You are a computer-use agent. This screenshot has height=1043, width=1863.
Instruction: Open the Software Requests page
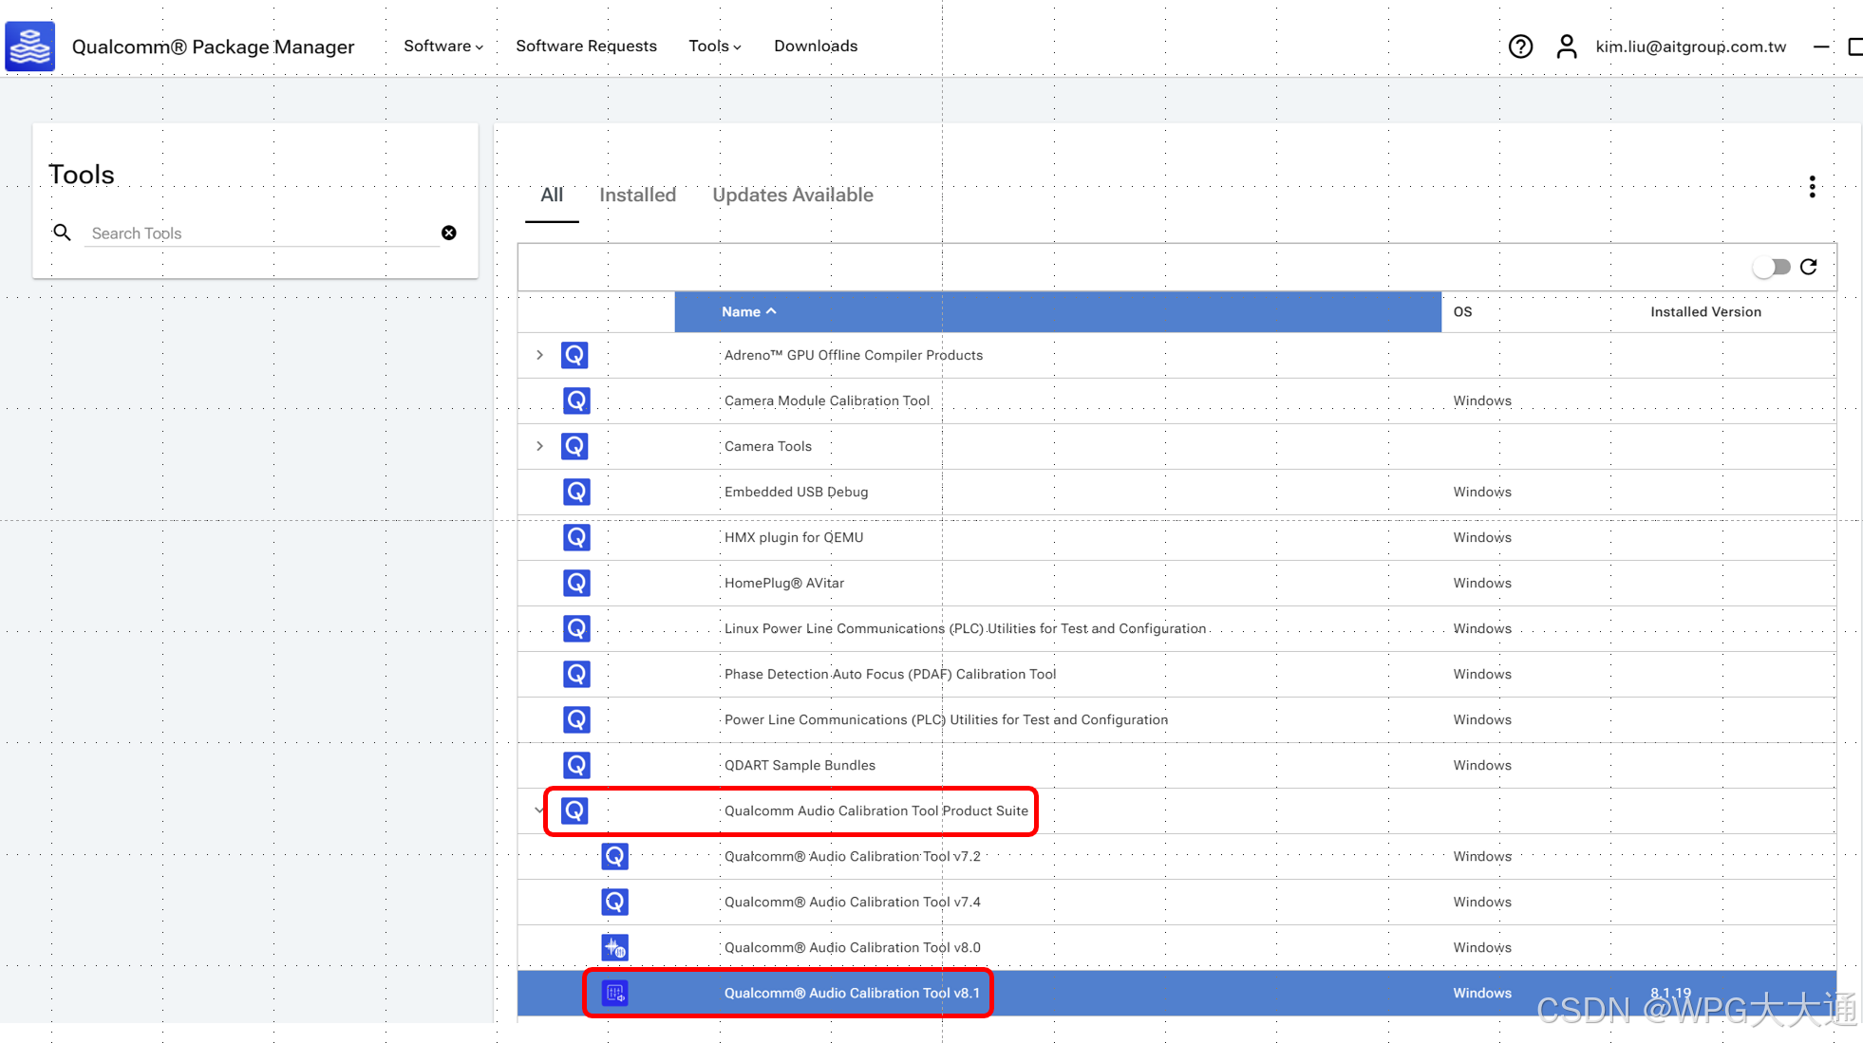586,46
